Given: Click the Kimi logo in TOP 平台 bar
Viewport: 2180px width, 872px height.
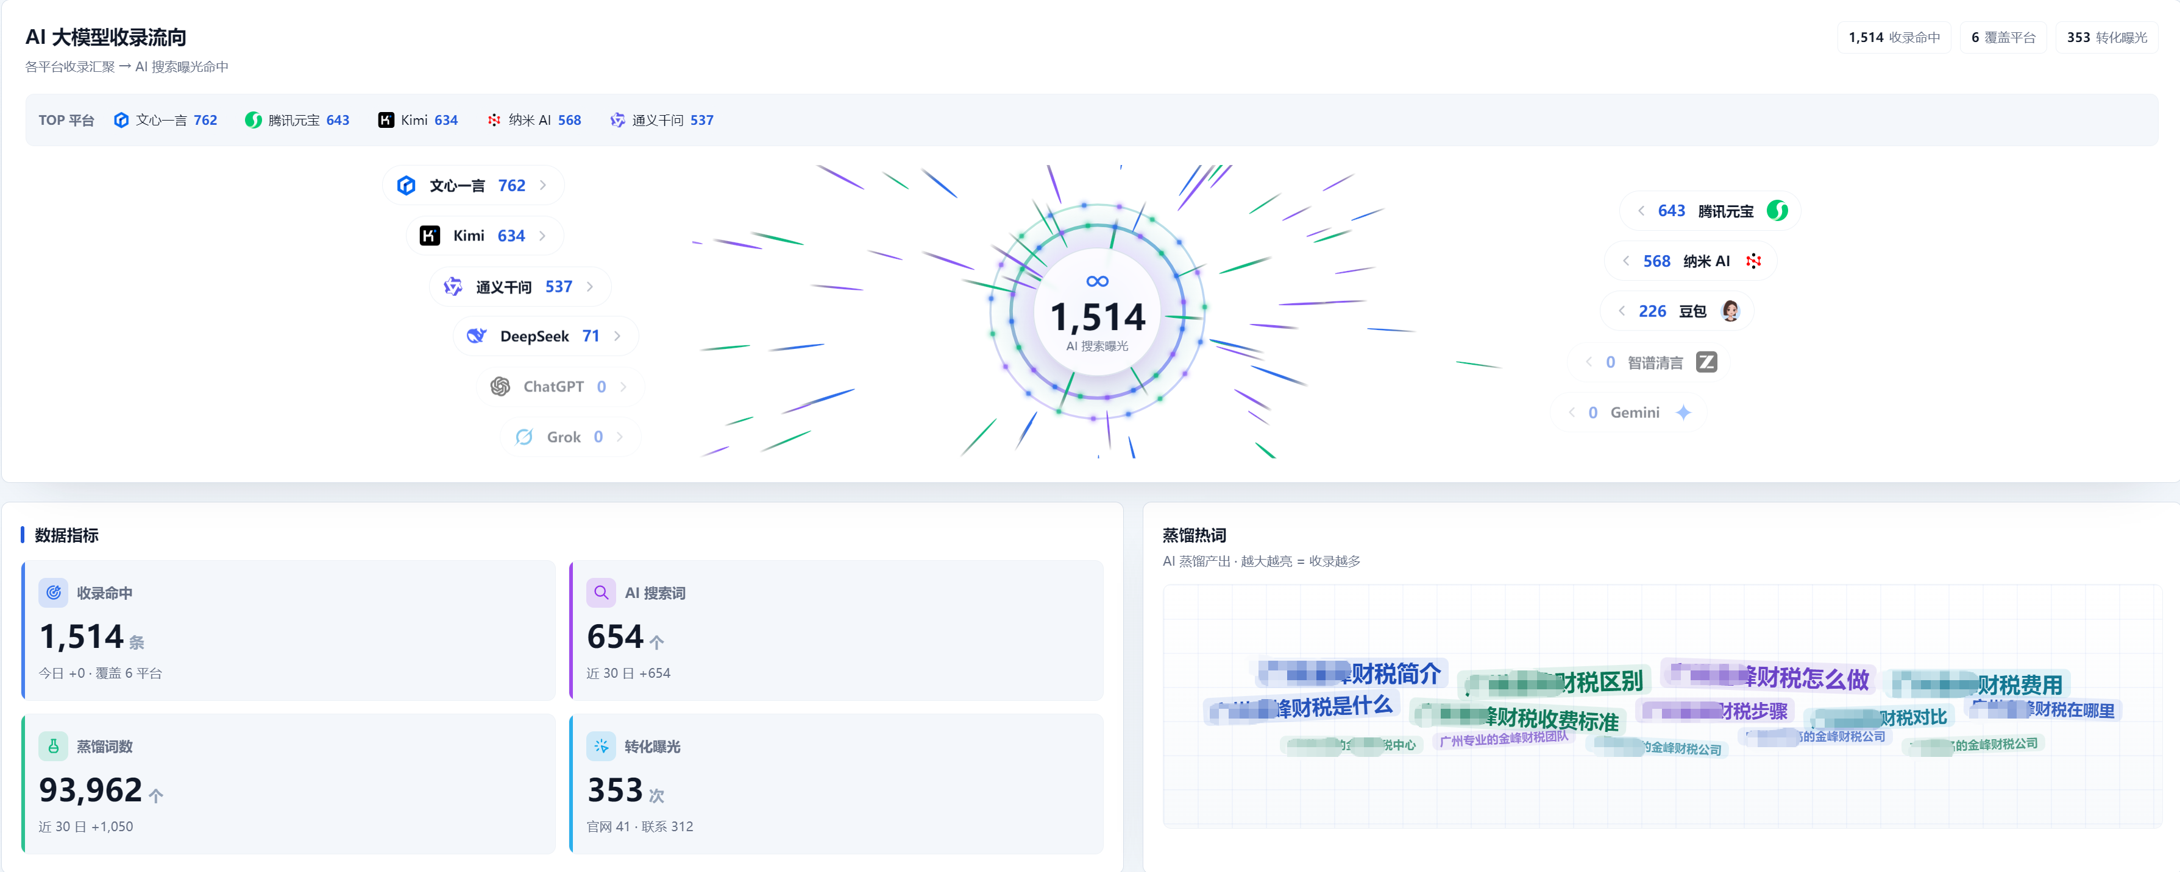Looking at the screenshot, I should (x=386, y=120).
